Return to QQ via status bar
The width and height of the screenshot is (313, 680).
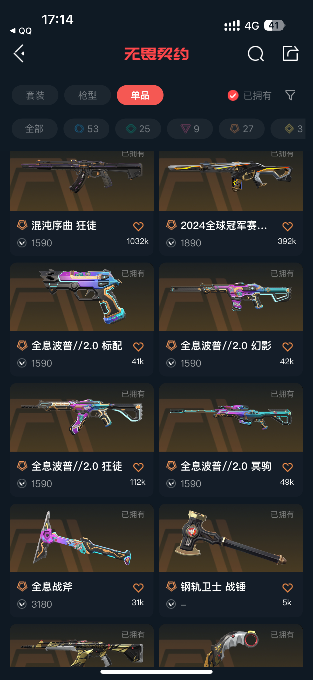pos(21,31)
